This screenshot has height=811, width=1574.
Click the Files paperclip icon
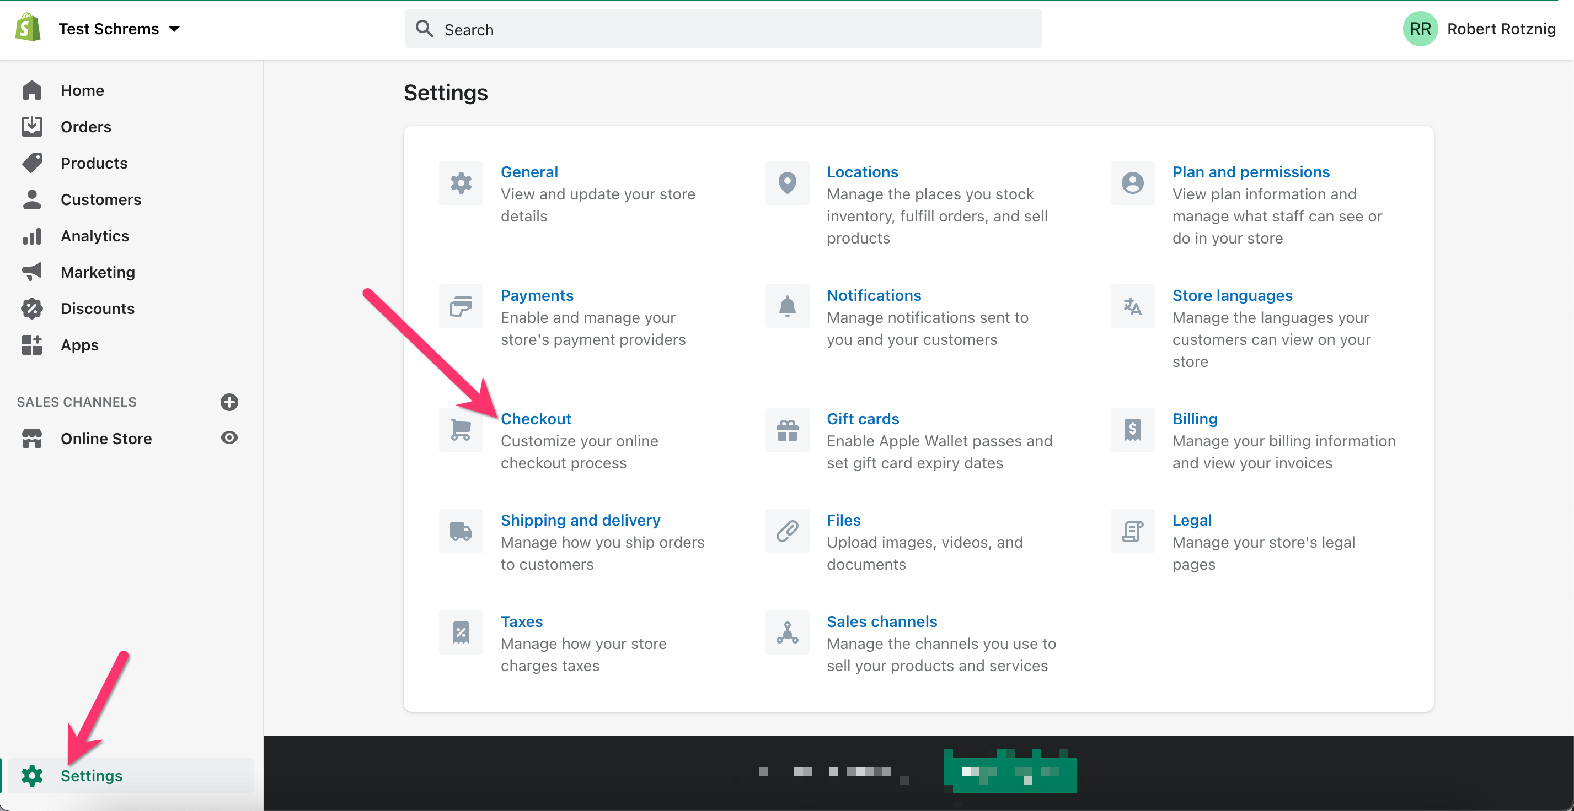(x=787, y=531)
